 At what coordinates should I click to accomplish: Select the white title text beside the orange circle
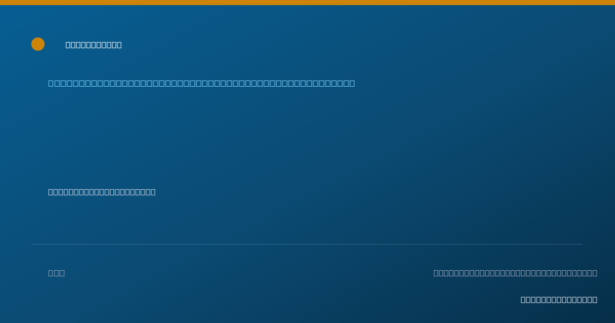94,45
